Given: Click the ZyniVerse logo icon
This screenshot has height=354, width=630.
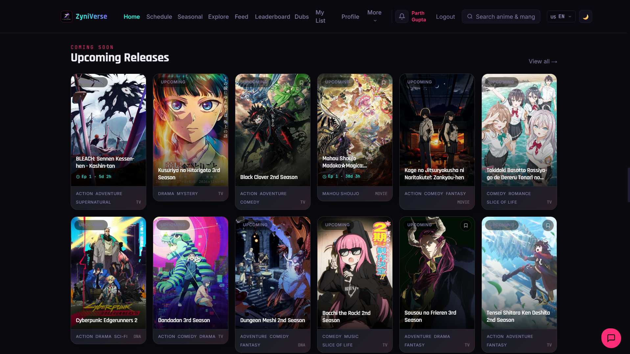Looking at the screenshot, I should pyautogui.click(x=66, y=16).
